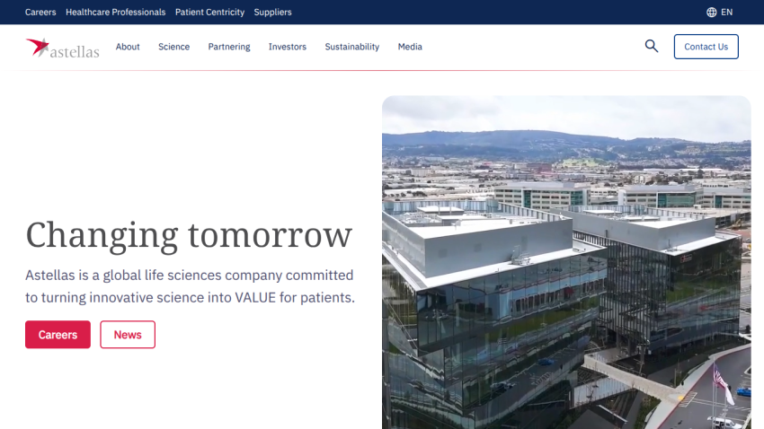Open the Patient Centricity link
The width and height of the screenshot is (764, 429).
tap(209, 13)
